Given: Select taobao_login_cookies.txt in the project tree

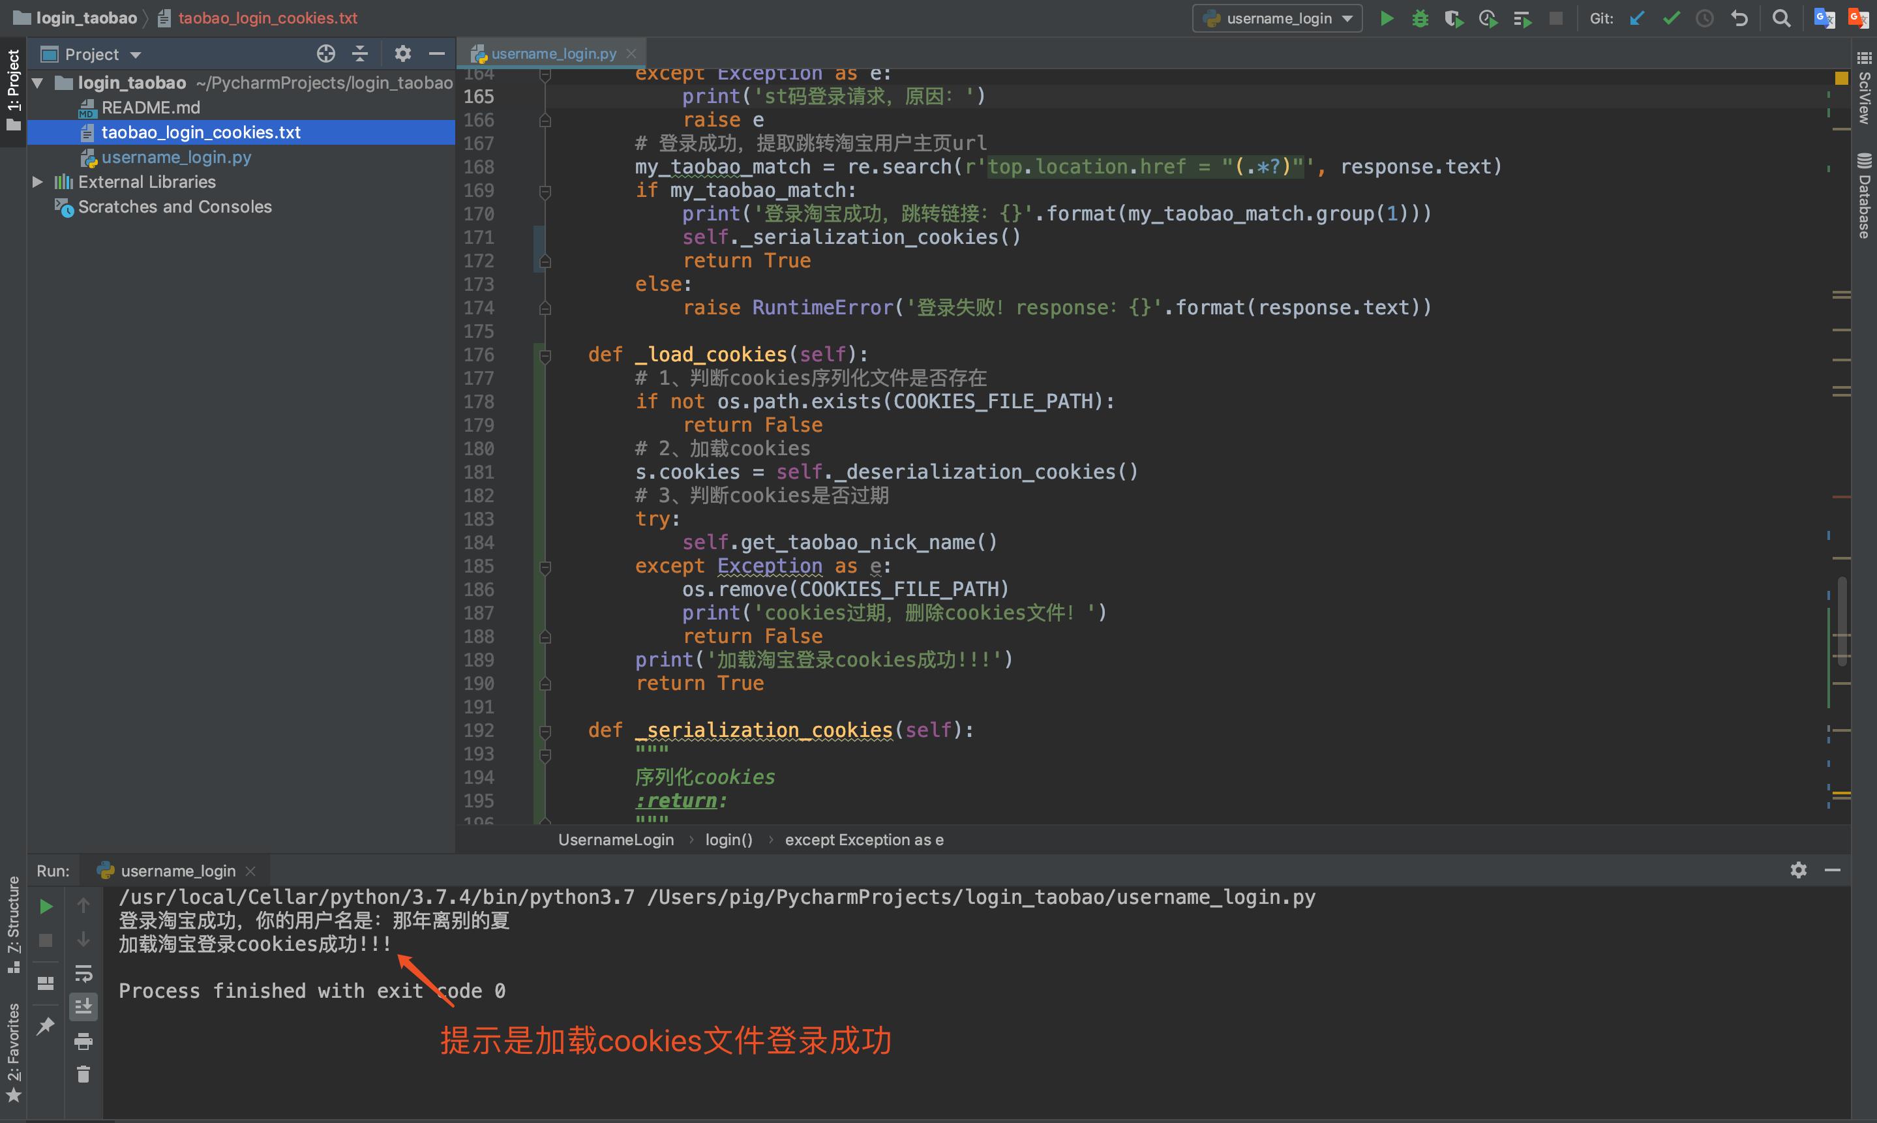Looking at the screenshot, I should pyautogui.click(x=202, y=132).
